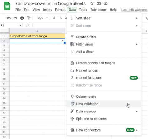
Task: Select the paint format tool
Action: pos(28,18)
